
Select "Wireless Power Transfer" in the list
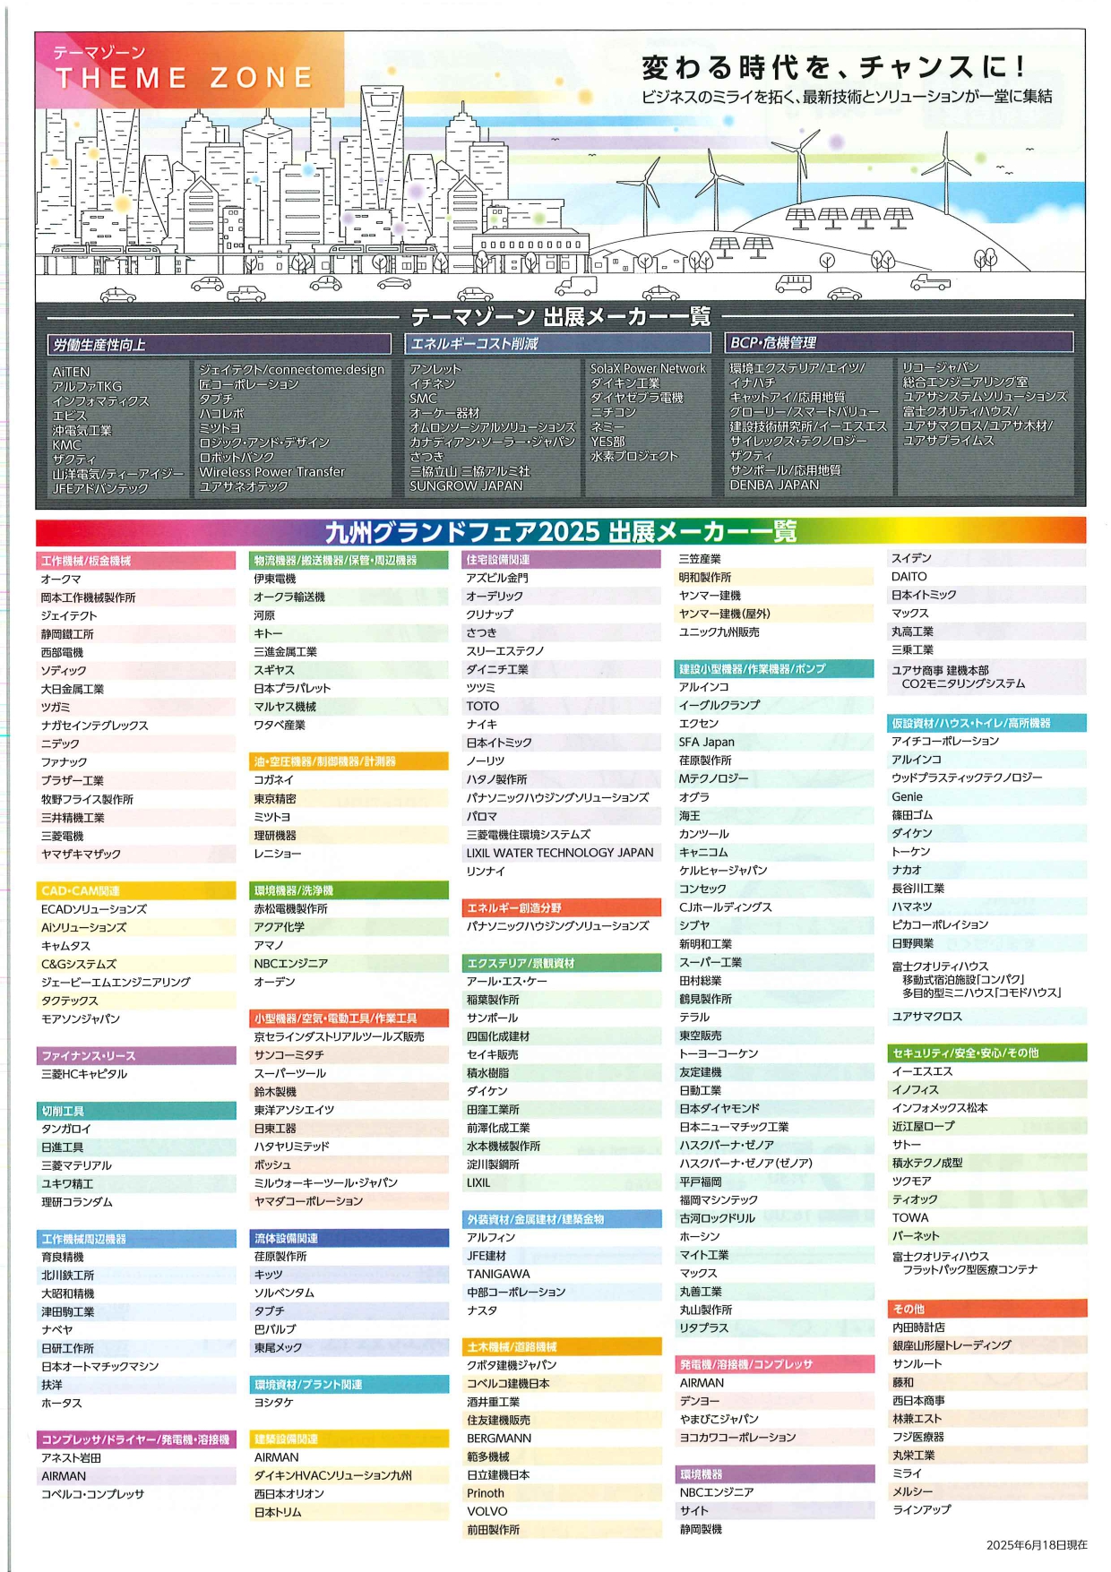[271, 471]
